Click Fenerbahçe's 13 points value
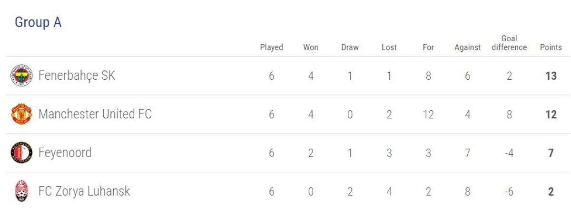 point(551,76)
